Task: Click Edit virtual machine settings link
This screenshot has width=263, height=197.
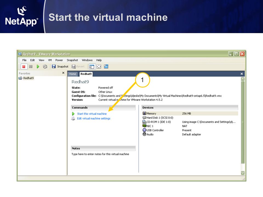Action: tap(94, 118)
